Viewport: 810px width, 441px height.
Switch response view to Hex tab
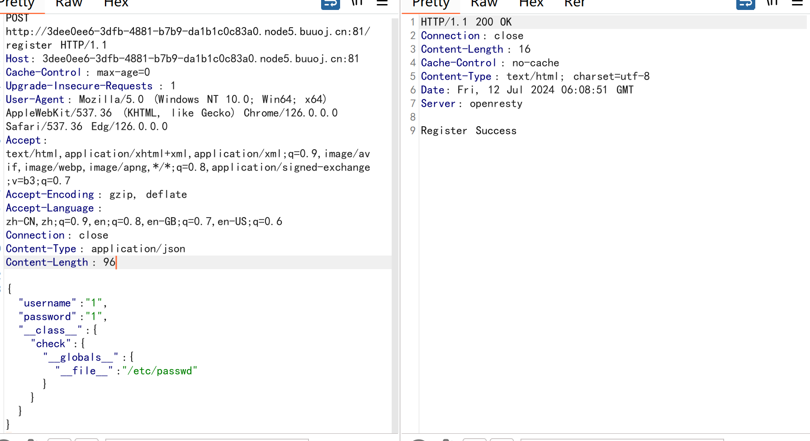[531, 4]
